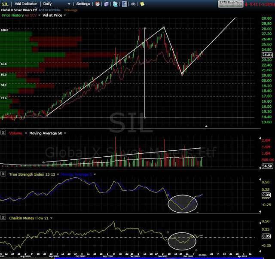The height and width of the screenshot is (259, 275).
Task: Share chart via Twitter icon
Action: 116,4
